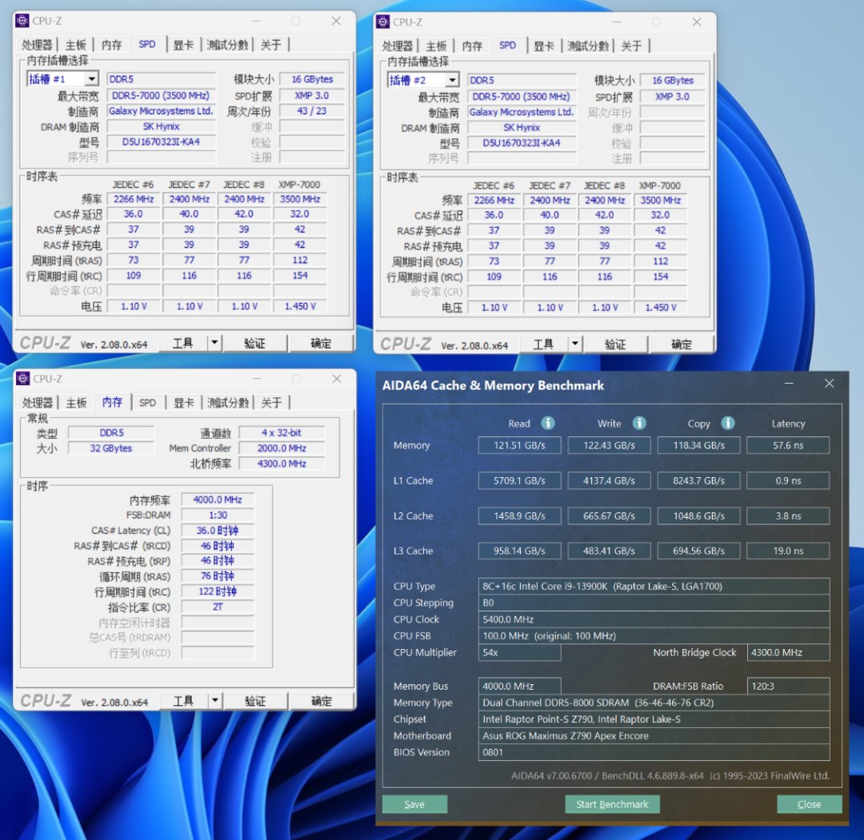Open Write info icon in AIDA64

pyautogui.click(x=639, y=423)
